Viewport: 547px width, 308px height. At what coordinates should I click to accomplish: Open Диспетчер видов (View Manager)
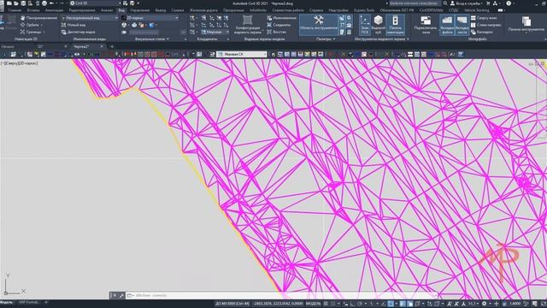(x=78, y=32)
